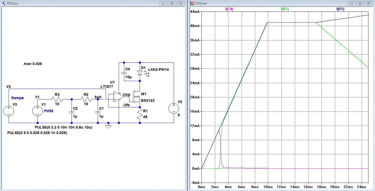Viewport: 375px width, 191px height.
Task: Select the V1 PWM voltage source symbol
Action: coord(37,111)
